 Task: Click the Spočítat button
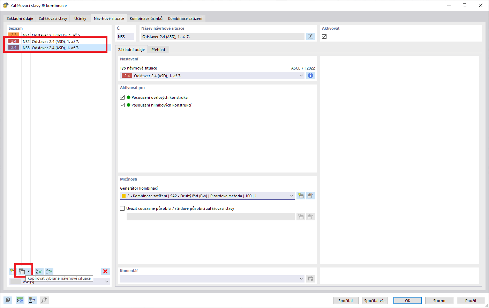[x=346, y=301]
